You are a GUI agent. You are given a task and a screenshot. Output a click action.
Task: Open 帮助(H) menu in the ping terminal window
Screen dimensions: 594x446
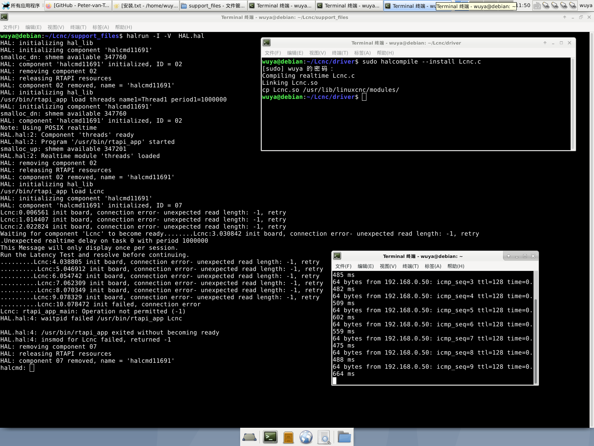pyautogui.click(x=456, y=266)
